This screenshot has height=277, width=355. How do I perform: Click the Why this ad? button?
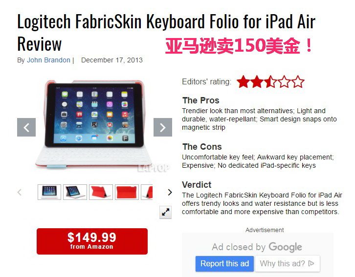pyautogui.click(x=288, y=263)
